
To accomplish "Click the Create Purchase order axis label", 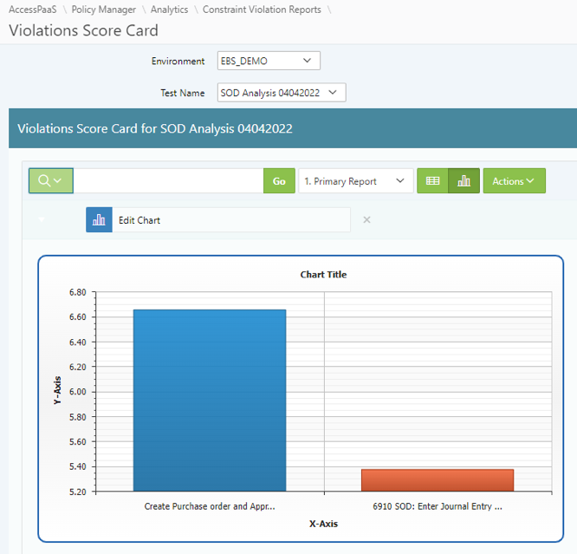I will 210,506.
